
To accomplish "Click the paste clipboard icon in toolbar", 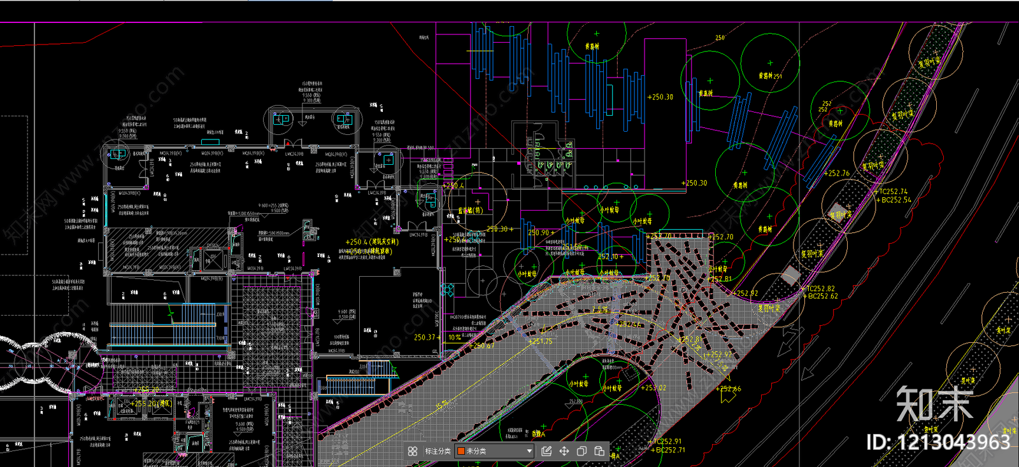I will click(599, 451).
